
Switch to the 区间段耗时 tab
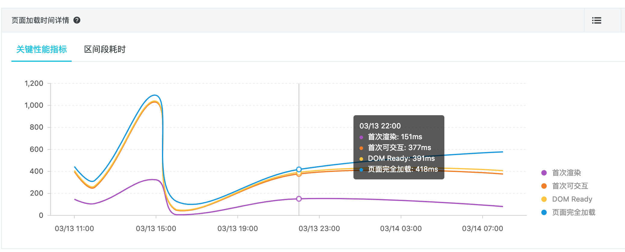(105, 49)
